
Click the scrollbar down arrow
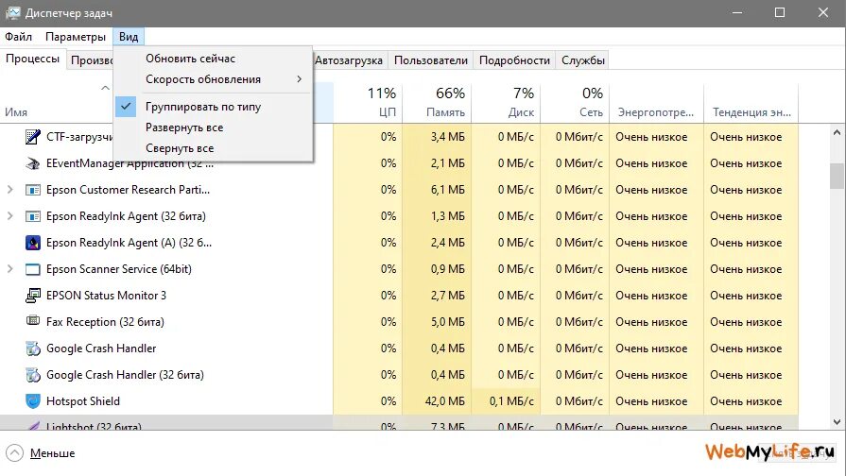pos(837,422)
